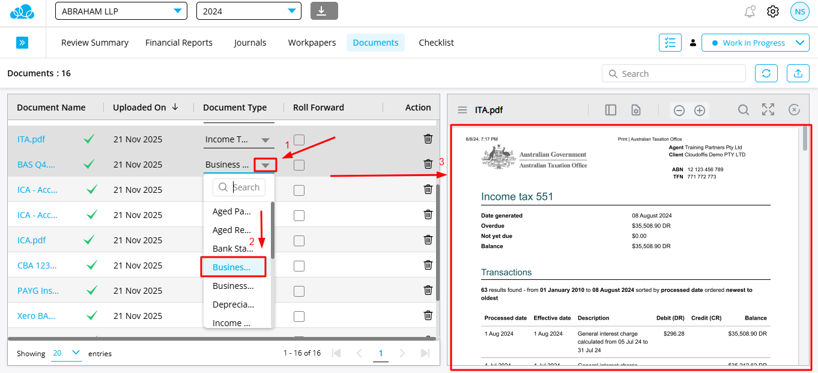Click the upload document icon
The image size is (818, 373).
pyautogui.click(x=798, y=73)
